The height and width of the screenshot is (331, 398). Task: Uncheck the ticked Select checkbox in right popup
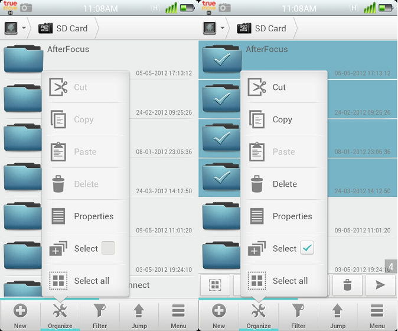[x=307, y=248]
